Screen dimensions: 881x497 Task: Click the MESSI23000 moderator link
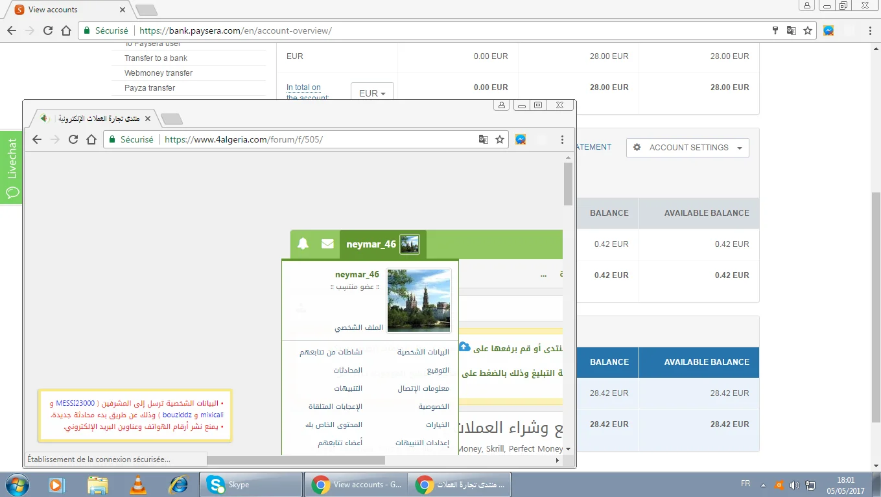click(75, 403)
